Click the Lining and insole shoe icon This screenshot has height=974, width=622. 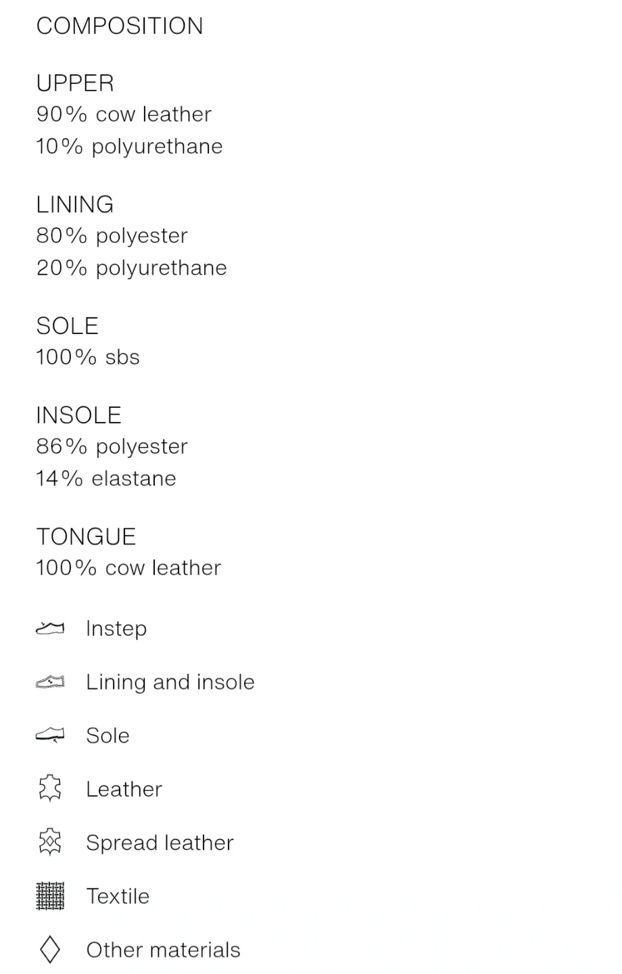(49, 682)
